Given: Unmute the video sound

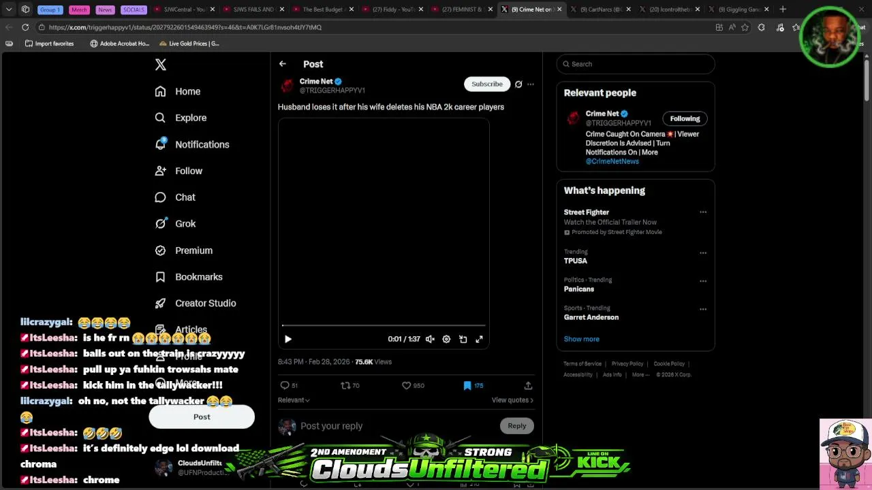Looking at the screenshot, I should pyautogui.click(x=430, y=339).
